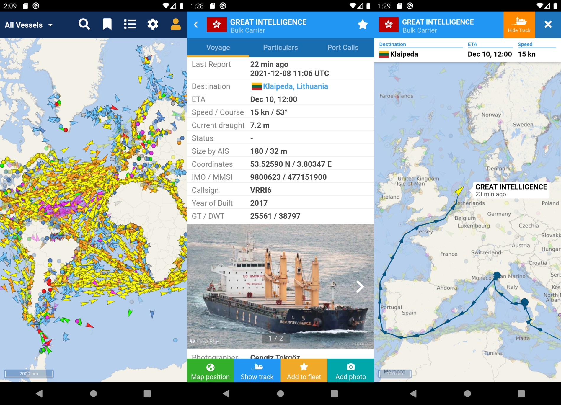Tap the Lithuania flag beside Klaipeda in voyage
The height and width of the screenshot is (405, 561).
click(x=256, y=86)
